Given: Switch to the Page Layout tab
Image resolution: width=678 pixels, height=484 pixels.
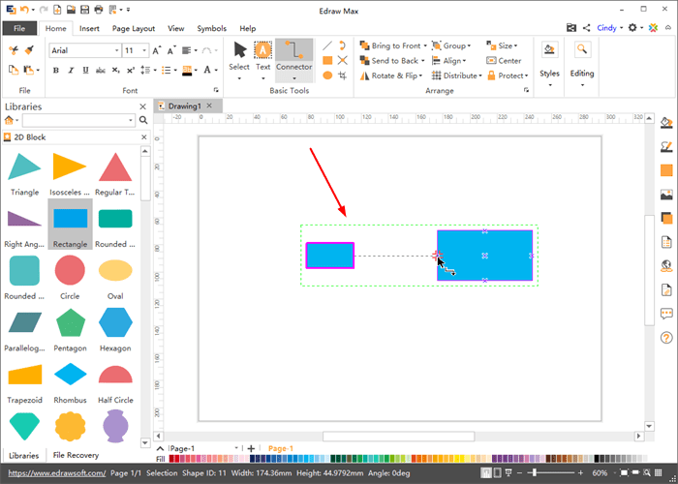Looking at the screenshot, I should point(134,28).
